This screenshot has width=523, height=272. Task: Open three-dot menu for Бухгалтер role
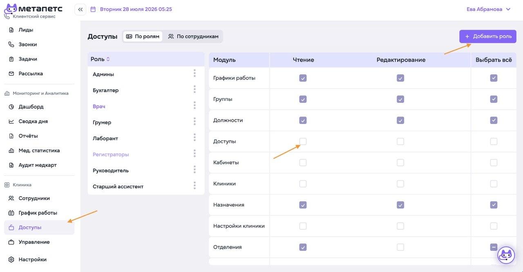click(x=194, y=89)
